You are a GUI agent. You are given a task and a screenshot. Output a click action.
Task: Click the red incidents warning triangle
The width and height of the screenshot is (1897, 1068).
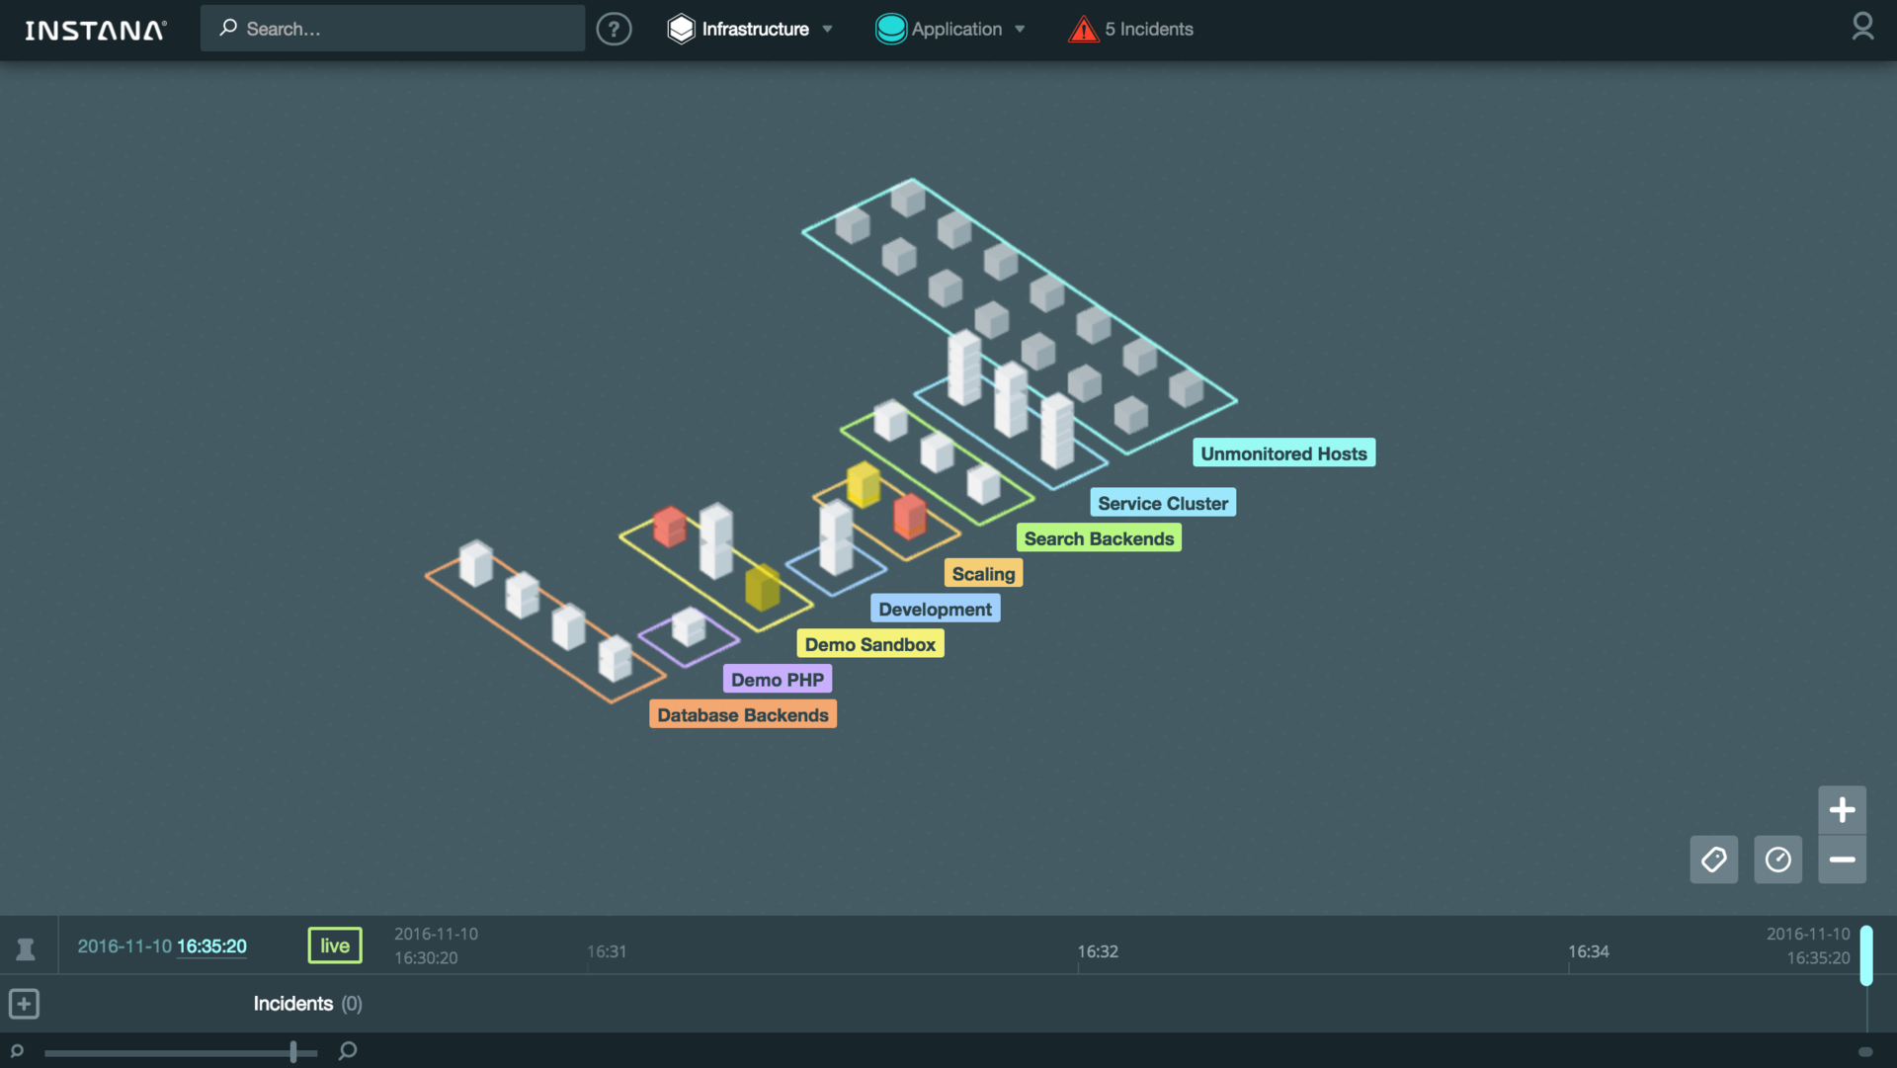coord(1083,30)
